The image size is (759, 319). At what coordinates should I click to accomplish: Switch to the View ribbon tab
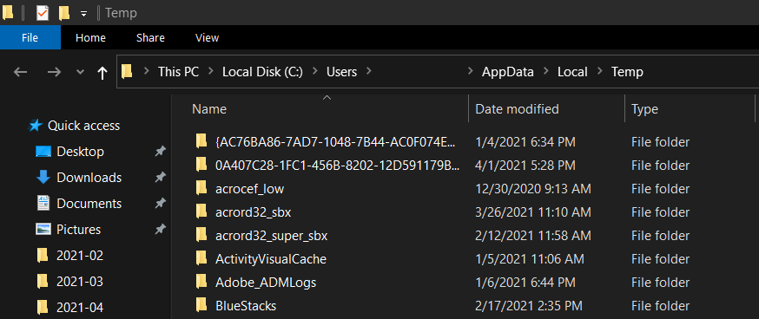(207, 37)
